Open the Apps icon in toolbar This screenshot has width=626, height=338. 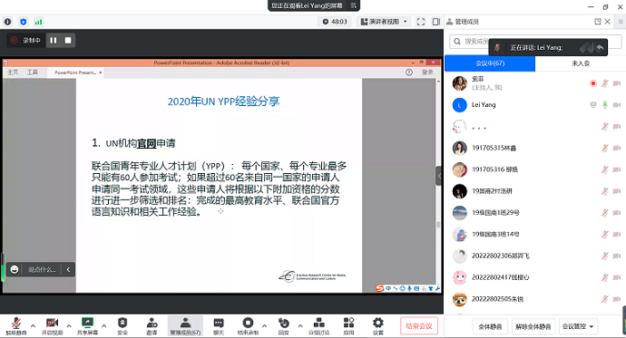[348, 325]
